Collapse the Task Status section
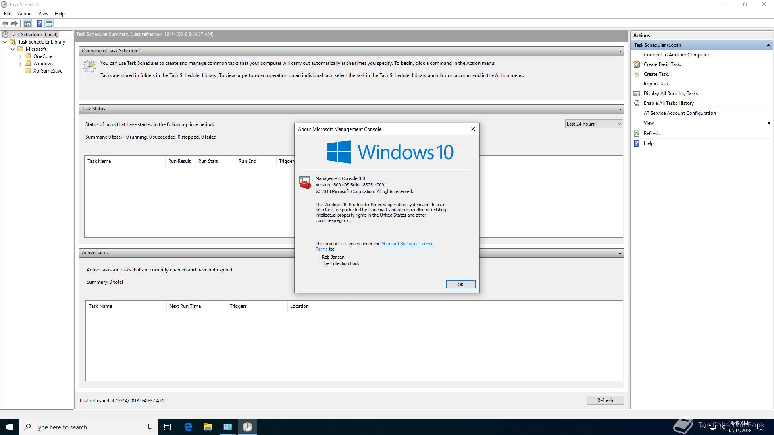The height and width of the screenshot is (435, 774). 620,109
